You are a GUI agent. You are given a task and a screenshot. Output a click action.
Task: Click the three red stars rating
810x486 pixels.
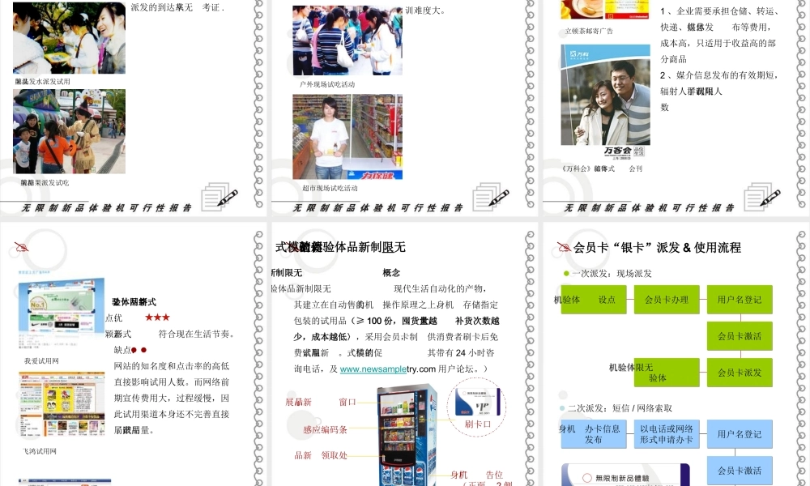[x=157, y=317]
